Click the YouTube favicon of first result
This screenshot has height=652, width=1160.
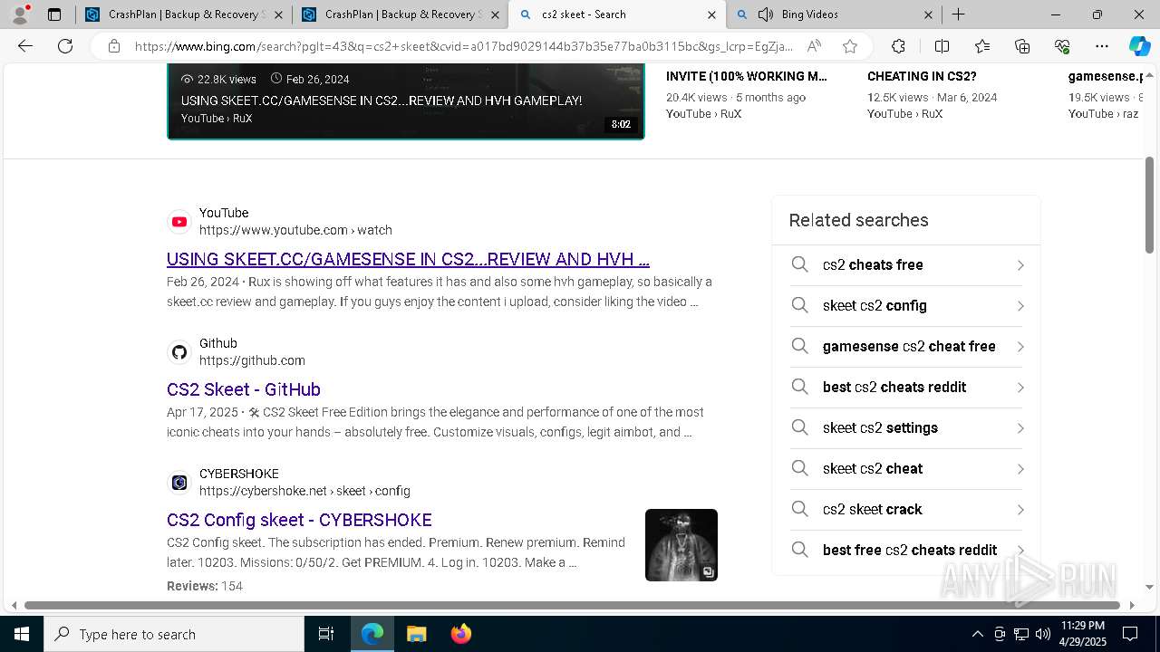pyautogui.click(x=179, y=222)
